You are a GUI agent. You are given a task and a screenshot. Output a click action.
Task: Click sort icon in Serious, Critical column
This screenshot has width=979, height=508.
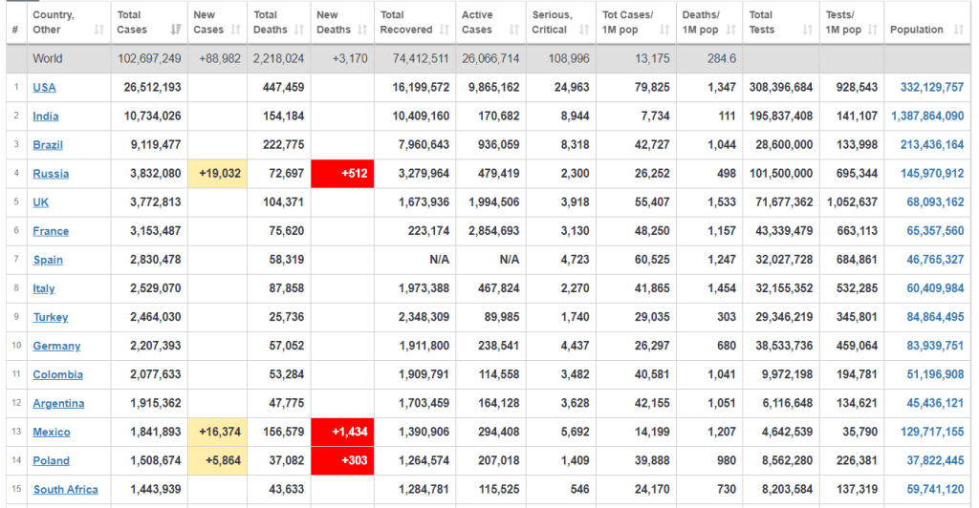click(585, 31)
